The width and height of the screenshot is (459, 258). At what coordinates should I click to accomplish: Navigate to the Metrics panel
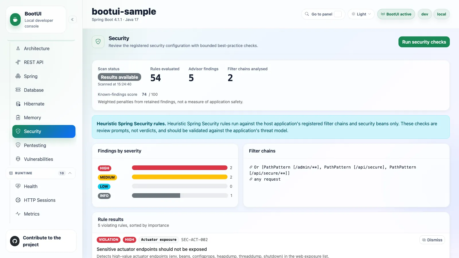point(44,214)
